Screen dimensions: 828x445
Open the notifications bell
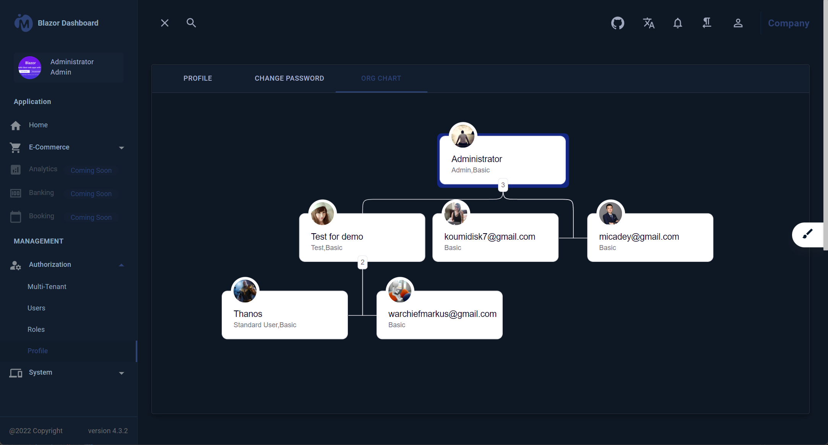pyautogui.click(x=677, y=23)
